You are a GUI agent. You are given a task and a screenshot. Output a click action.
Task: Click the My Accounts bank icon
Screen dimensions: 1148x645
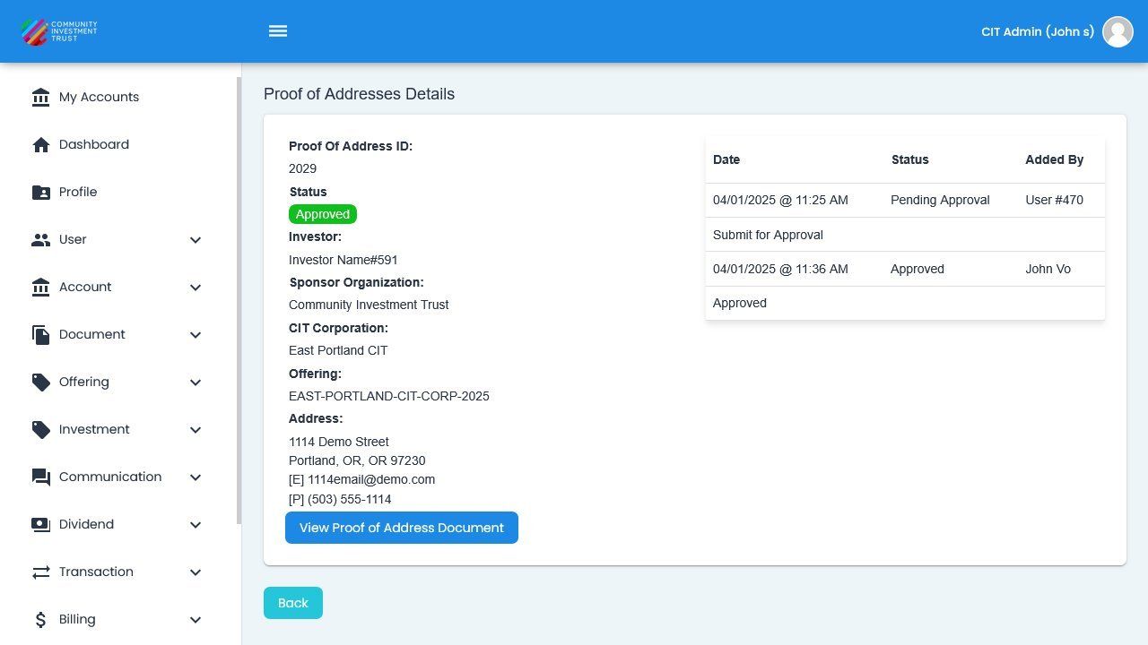tap(40, 98)
